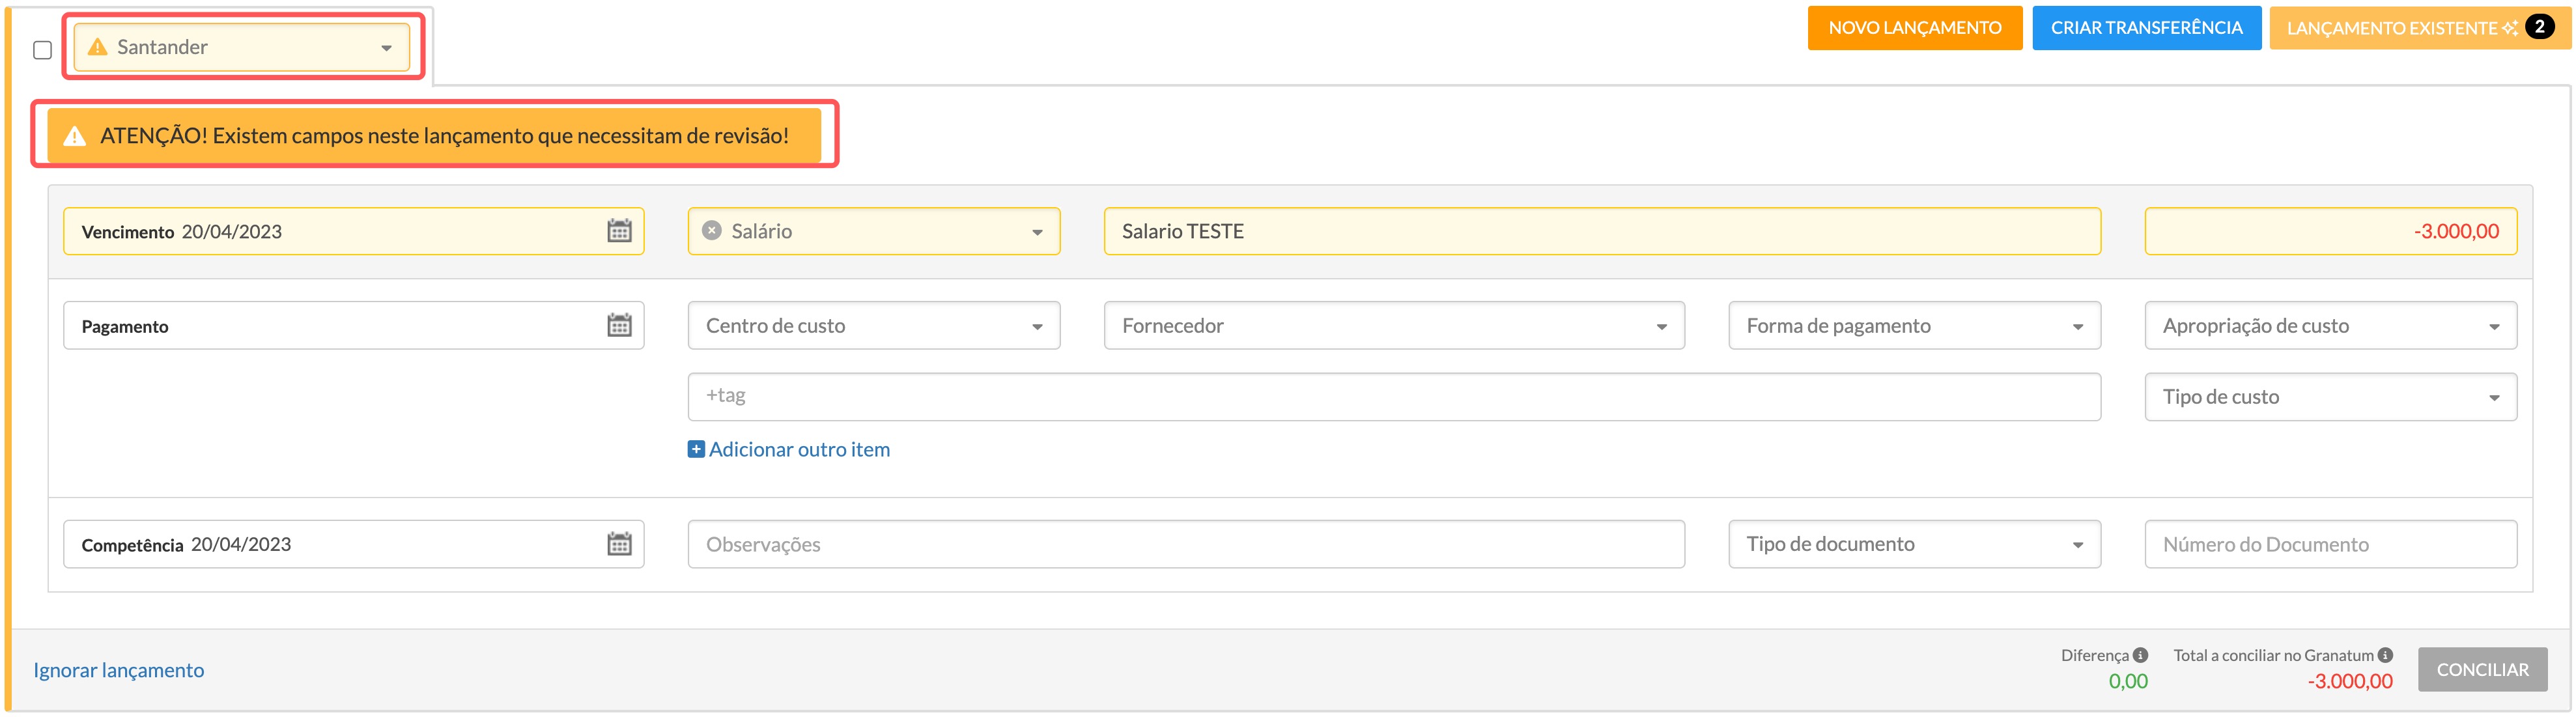The height and width of the screenshot is (717, 2576).
Task: Open the Apropriação de custo dropdown
Action: (2330, 325)
